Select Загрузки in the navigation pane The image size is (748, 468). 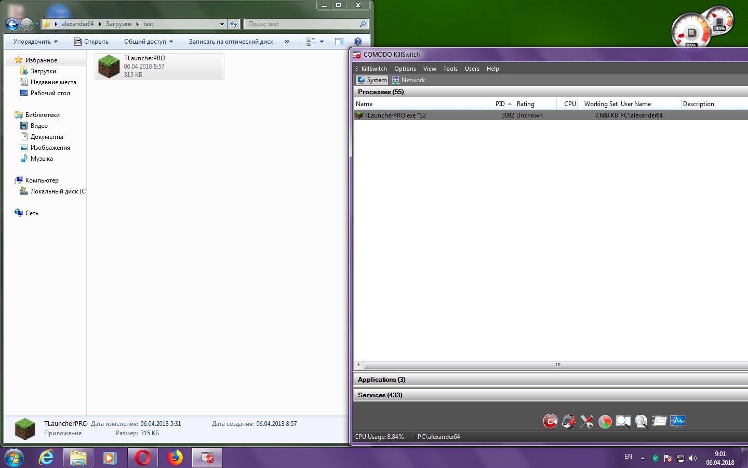(43, 71)
